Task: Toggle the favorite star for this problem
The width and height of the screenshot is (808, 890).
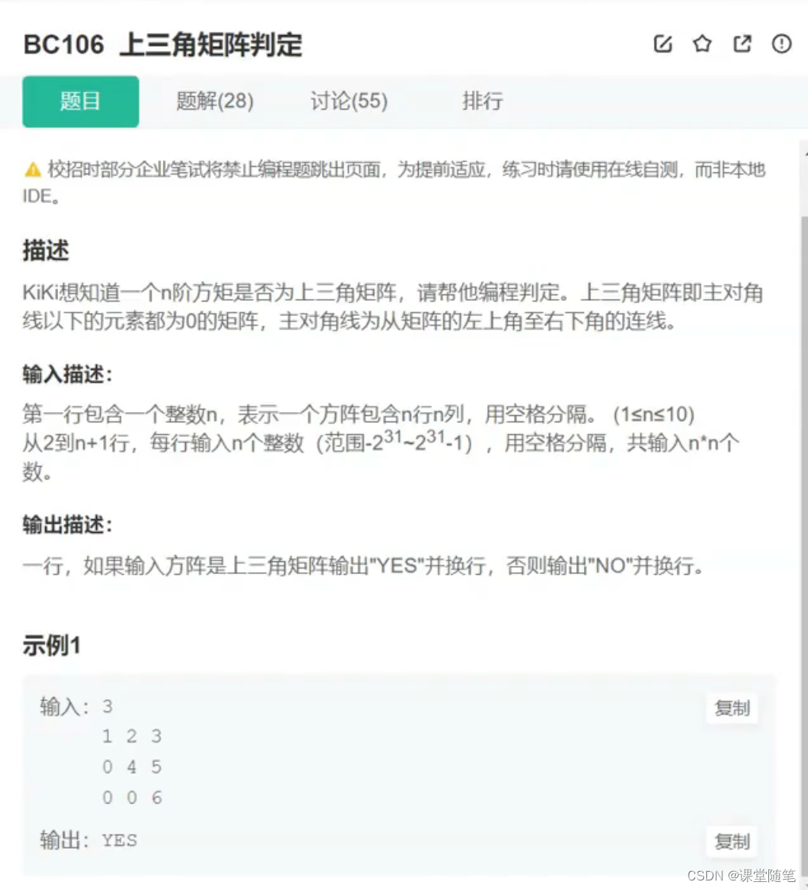Action: pyautogui.click(x=702, y=44)
